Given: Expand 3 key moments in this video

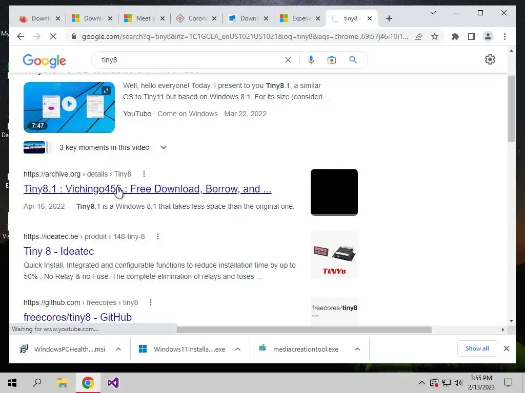Looking at the screenshot, I should pos(164,147).
